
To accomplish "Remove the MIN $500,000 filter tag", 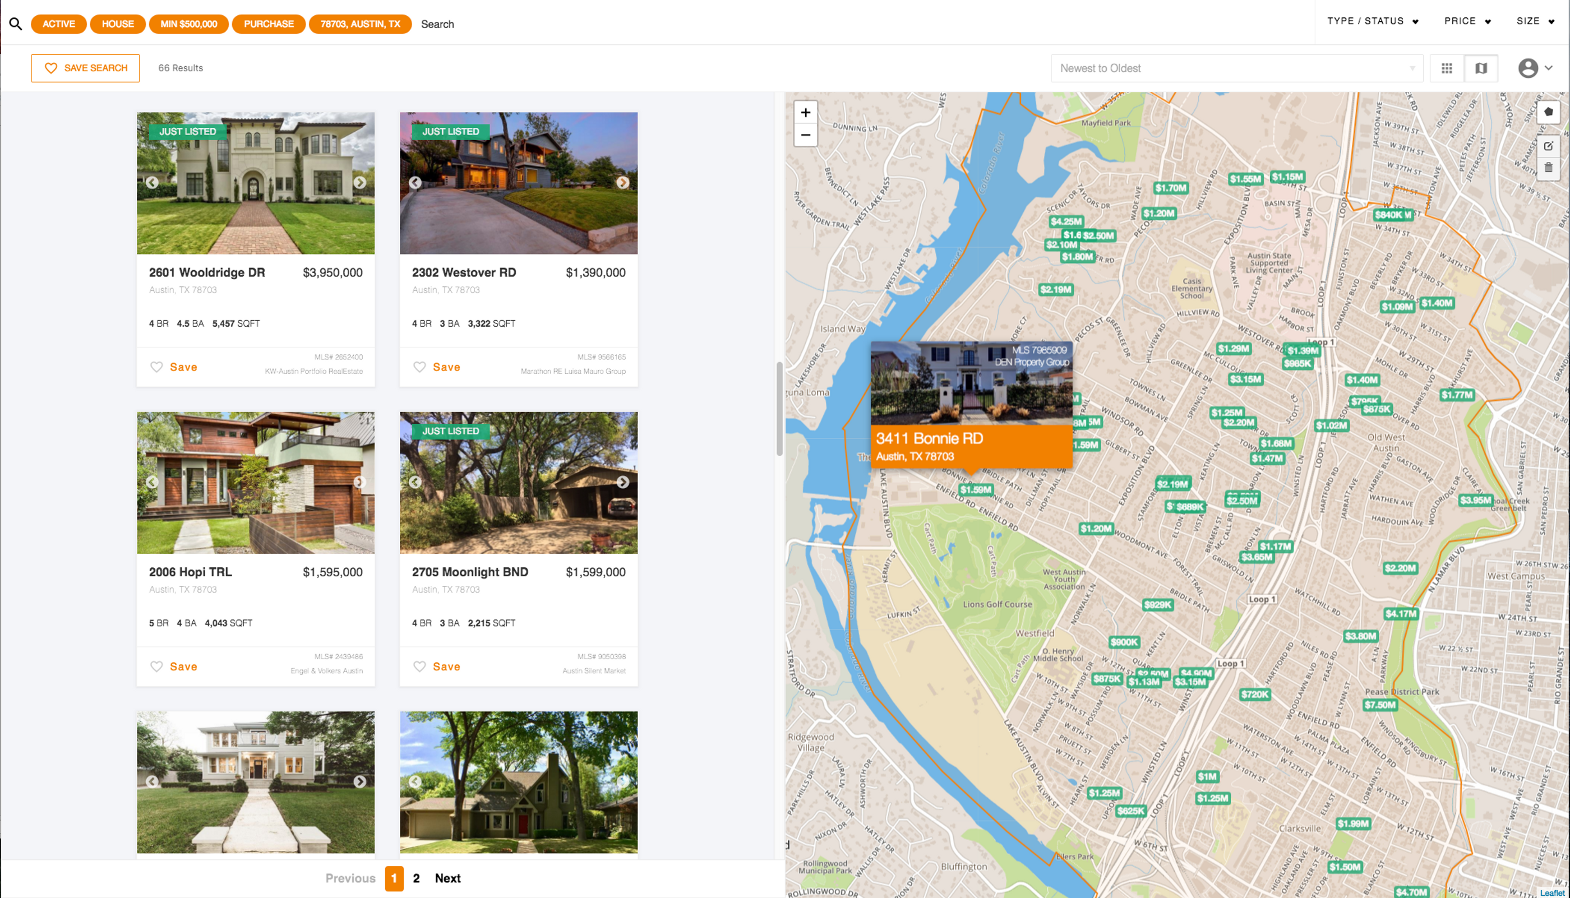I will [x=189, y=24].
